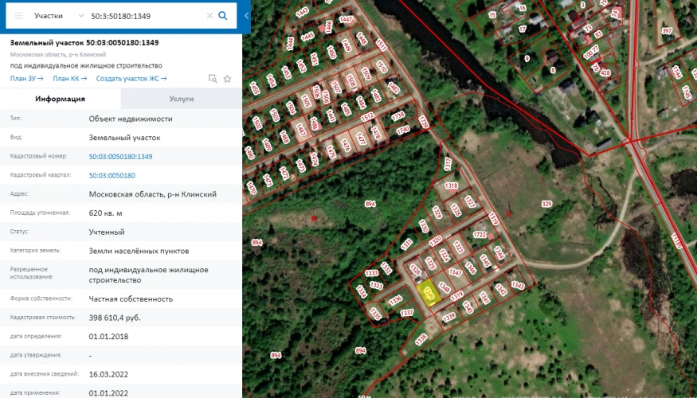Add parcel to favorites star
The height and width of the screenshot is (398, 697).
coord(227,79)
